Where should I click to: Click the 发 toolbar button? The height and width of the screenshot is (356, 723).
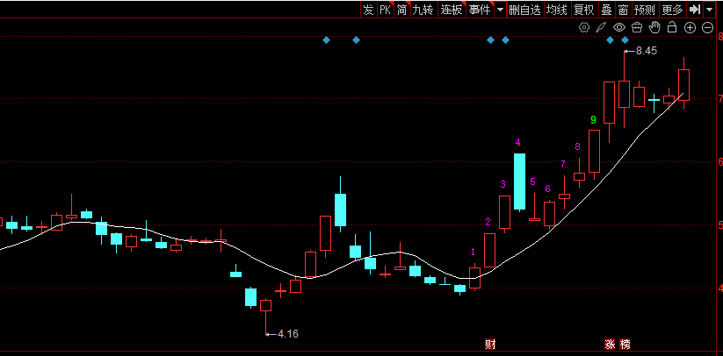coord(368,10)
